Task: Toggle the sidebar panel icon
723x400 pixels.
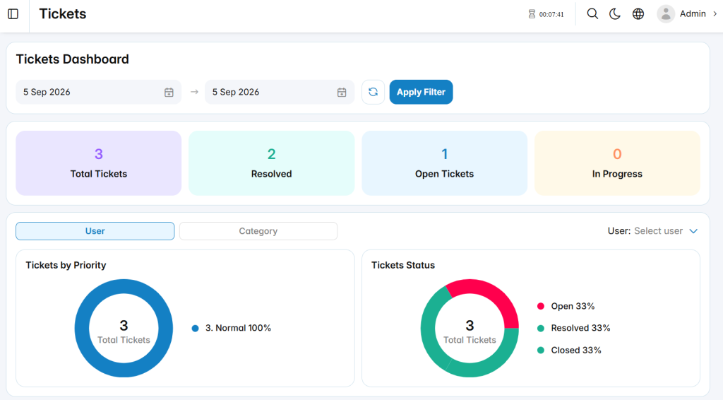Action: point(13,14)
